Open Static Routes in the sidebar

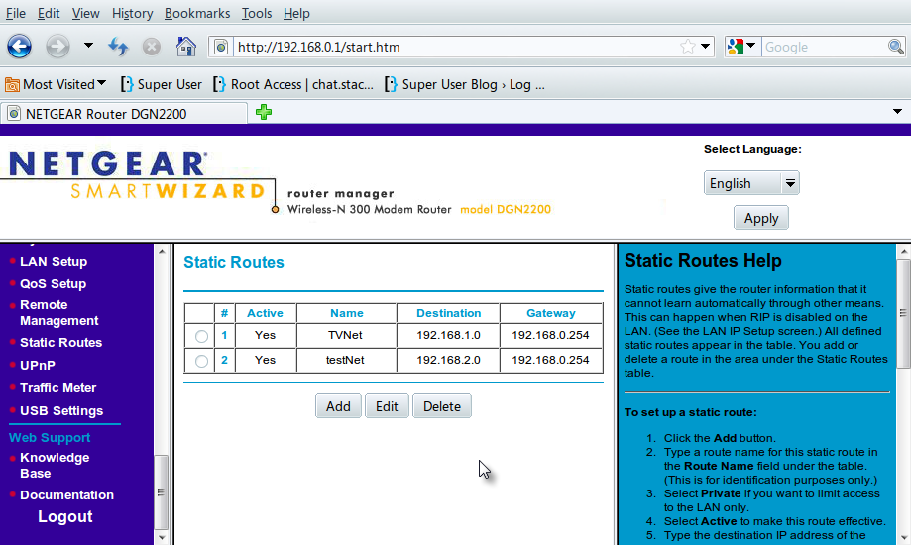point(61,342)
